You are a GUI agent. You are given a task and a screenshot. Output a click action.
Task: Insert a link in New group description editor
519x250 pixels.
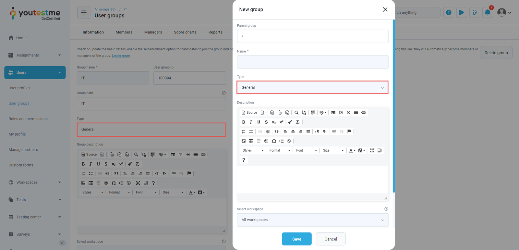tap(334, 131)
